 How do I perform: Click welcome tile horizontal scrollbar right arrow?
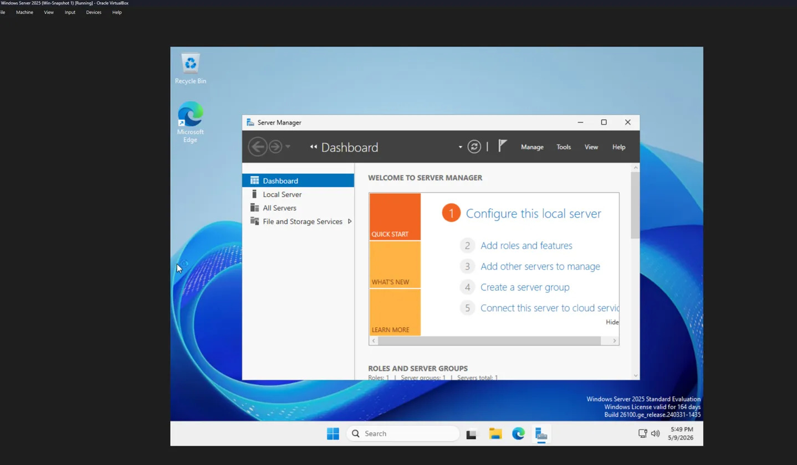(614, 341)
